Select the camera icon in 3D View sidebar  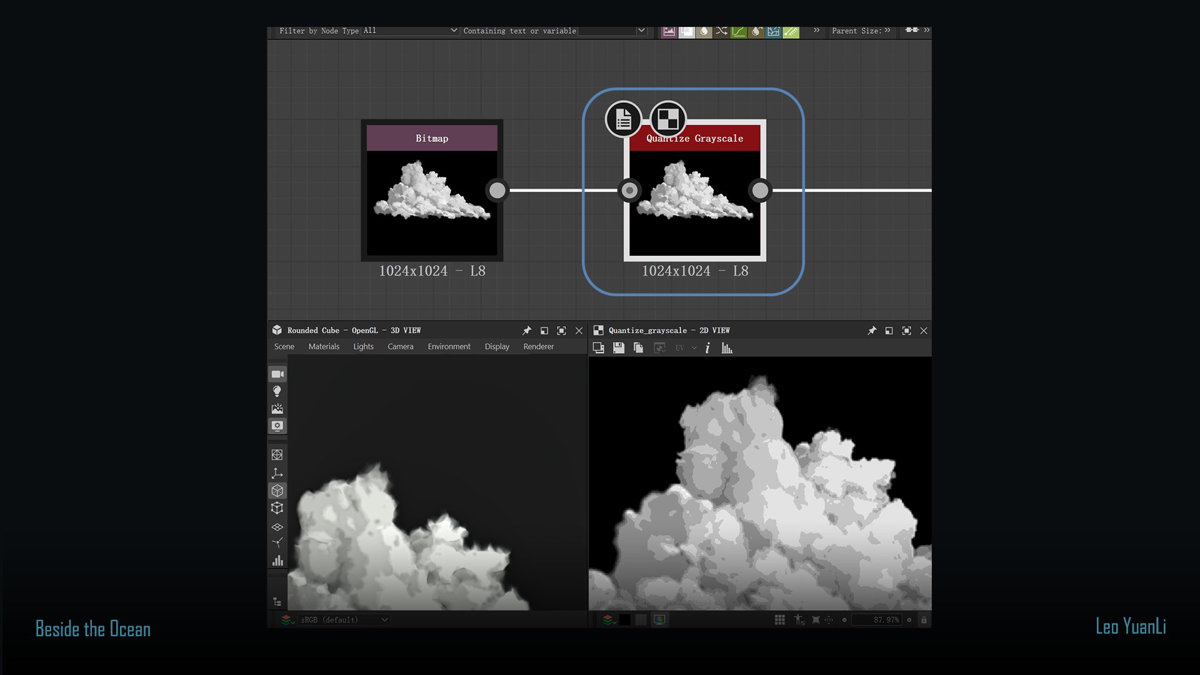click(277, 374)
